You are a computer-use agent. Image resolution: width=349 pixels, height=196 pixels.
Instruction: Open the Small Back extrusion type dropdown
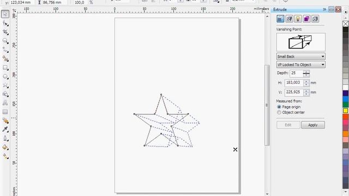[x=300, y=57]
